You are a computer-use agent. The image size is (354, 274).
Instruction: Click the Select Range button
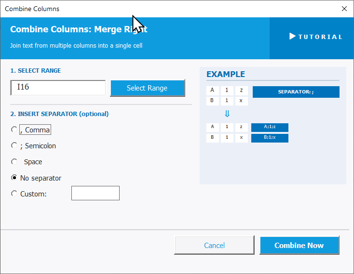148,88
